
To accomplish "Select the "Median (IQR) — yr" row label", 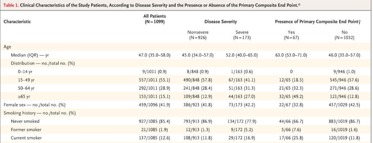I will [x=30, y=56].
